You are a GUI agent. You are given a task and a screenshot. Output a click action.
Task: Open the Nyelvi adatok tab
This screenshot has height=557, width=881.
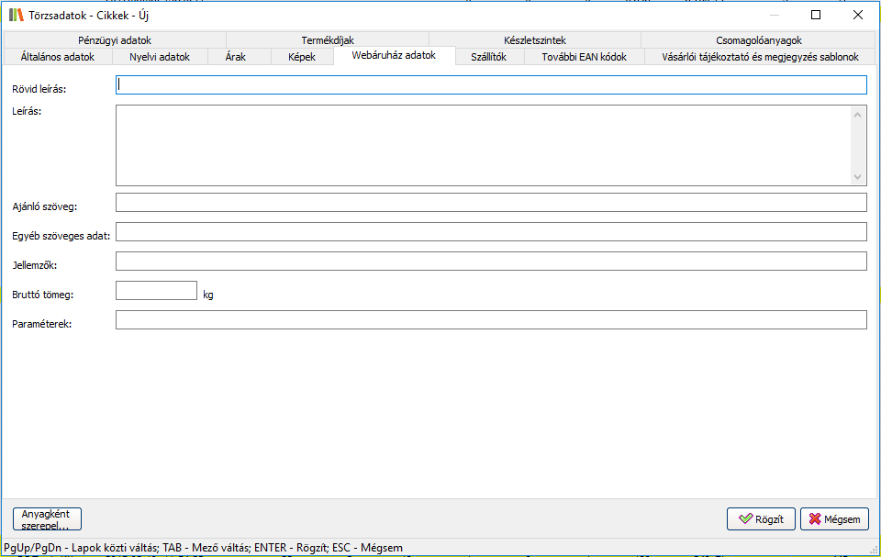click(x=160, y=57)
